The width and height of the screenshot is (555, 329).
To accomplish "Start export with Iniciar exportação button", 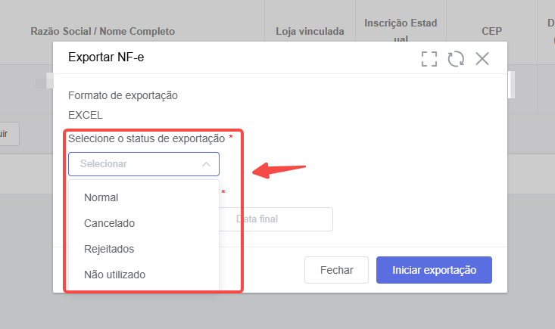I will 434,270.
